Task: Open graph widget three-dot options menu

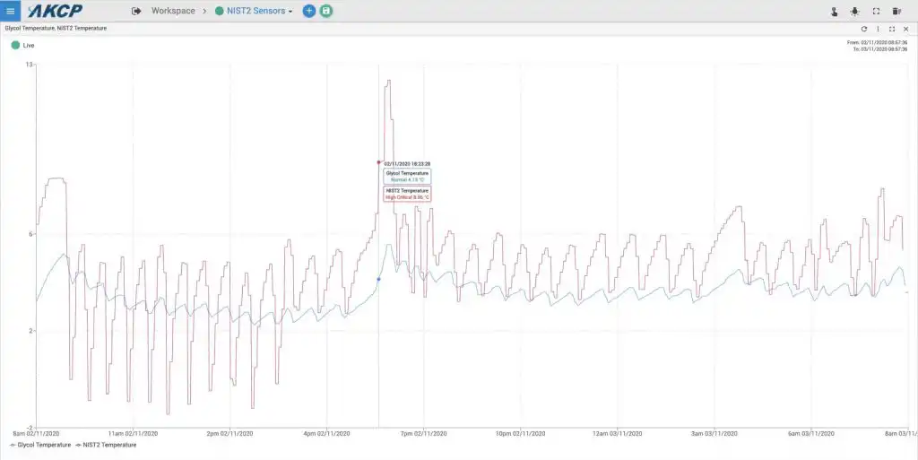Action: coord(878,29)
